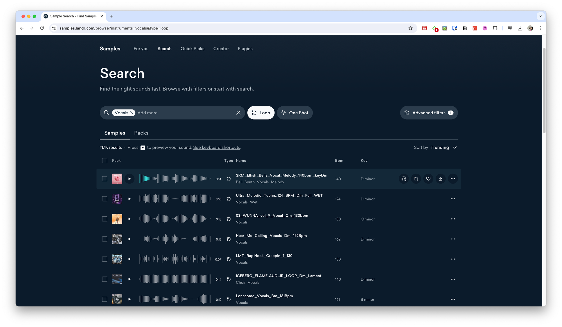The height and width of the screenshot is (327, 562).
Task: Open the more options menu for Hear_Me_Calling_Vocals
Action: point(453,239)
